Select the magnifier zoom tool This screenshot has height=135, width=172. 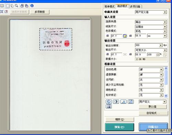(x=17, y=6)
